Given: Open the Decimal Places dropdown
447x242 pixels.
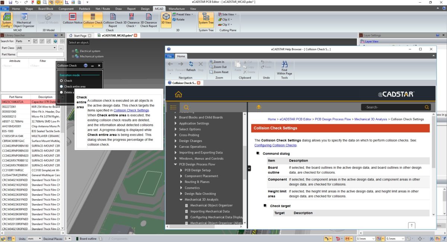Looking at the screenshot, I should click(x=67, y=239).
